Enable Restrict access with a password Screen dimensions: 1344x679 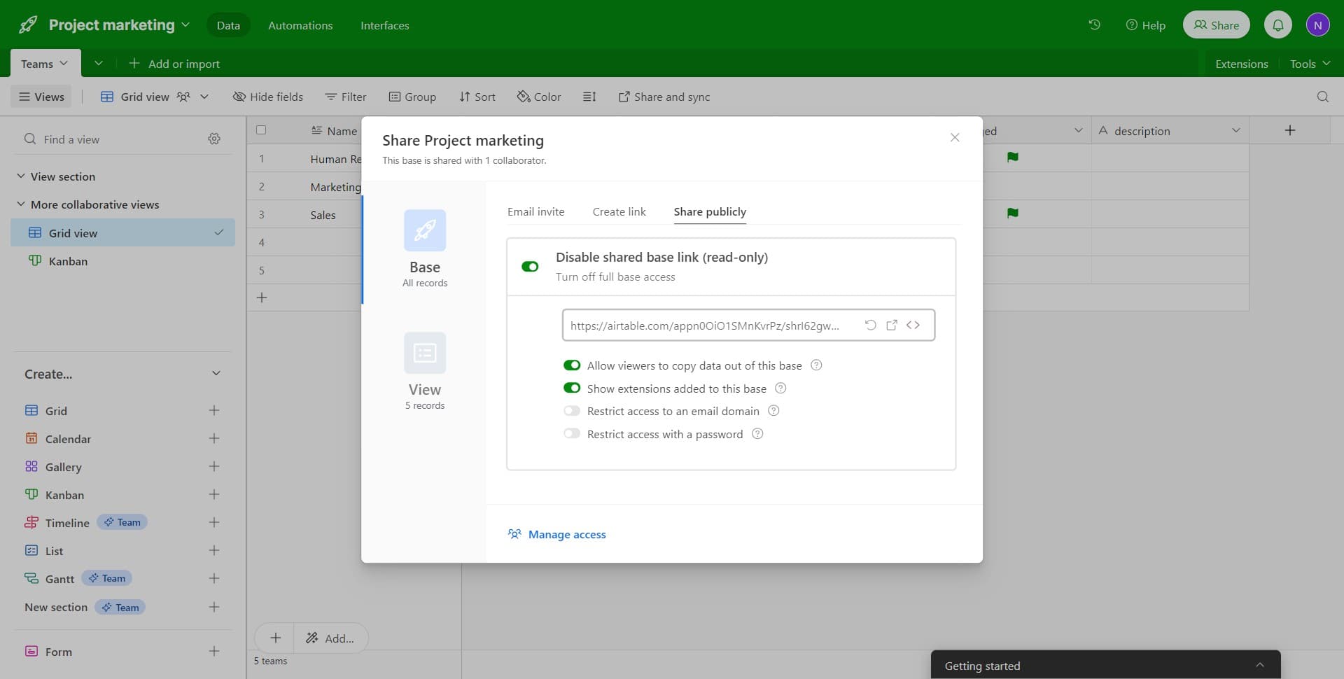pyautogui.click(x=572, y=433)
